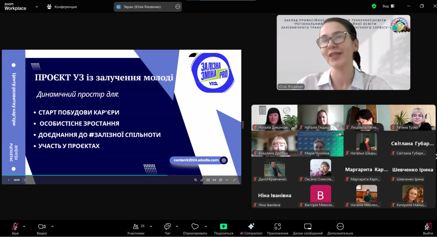Open the centerrk2024.wixsite.com link on slide
Screen dimensions: 437x237
[x=196, y=160]
